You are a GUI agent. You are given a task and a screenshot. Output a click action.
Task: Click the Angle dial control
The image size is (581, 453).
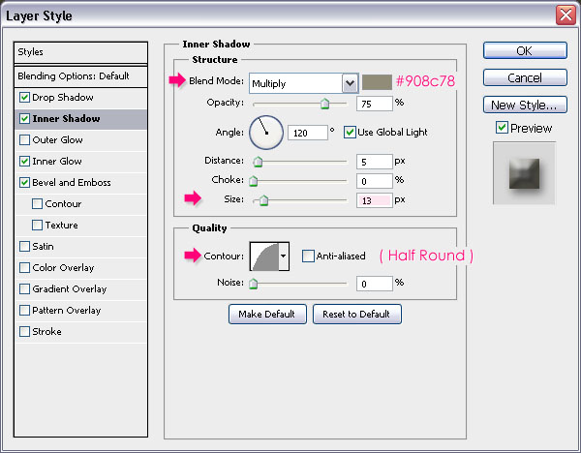[x=264, y=132]
